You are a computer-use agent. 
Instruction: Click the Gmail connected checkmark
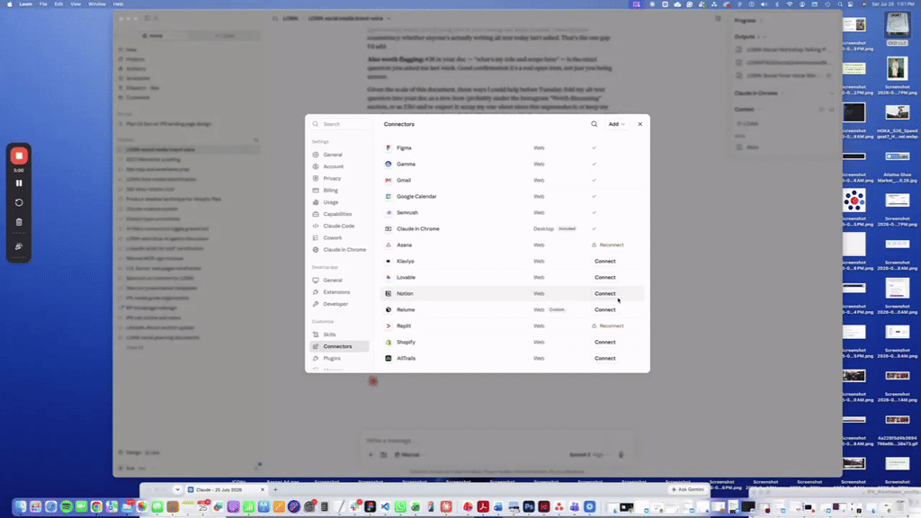pyautogui.click(x=594, y=180)
